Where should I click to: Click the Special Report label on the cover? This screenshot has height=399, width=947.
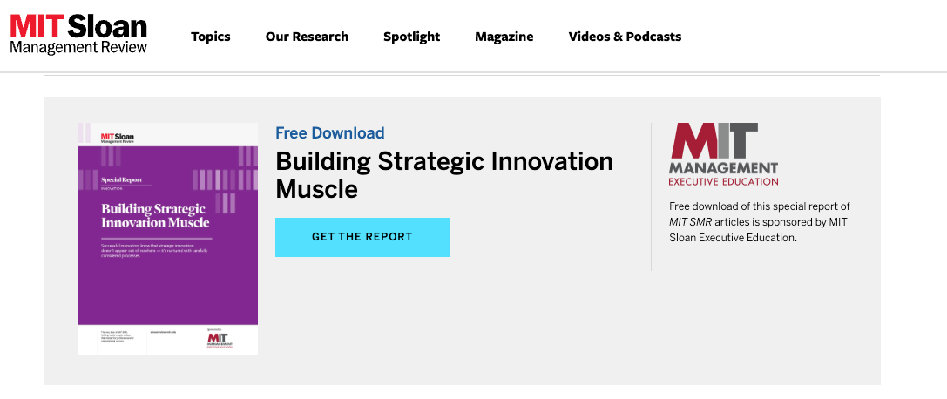(120, 179)
